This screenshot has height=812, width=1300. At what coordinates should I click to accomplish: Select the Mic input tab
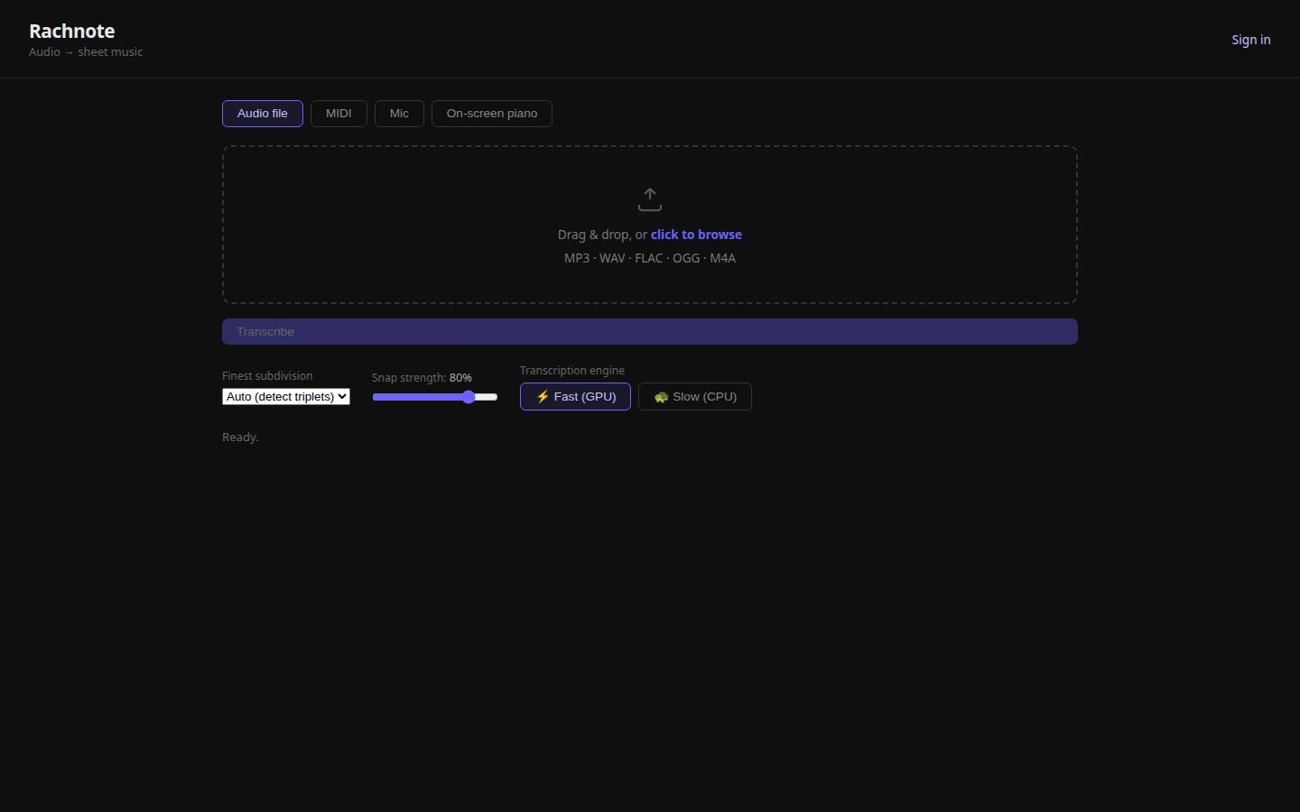point(399,114)
